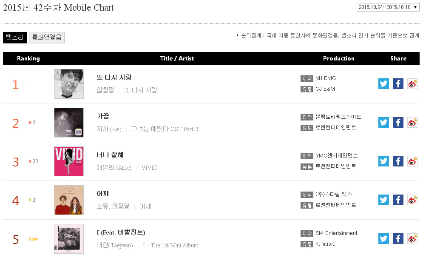423x255 pixels.
Task: Open album link VIVID
Action: pyautogui.click(x=149, y=168)
